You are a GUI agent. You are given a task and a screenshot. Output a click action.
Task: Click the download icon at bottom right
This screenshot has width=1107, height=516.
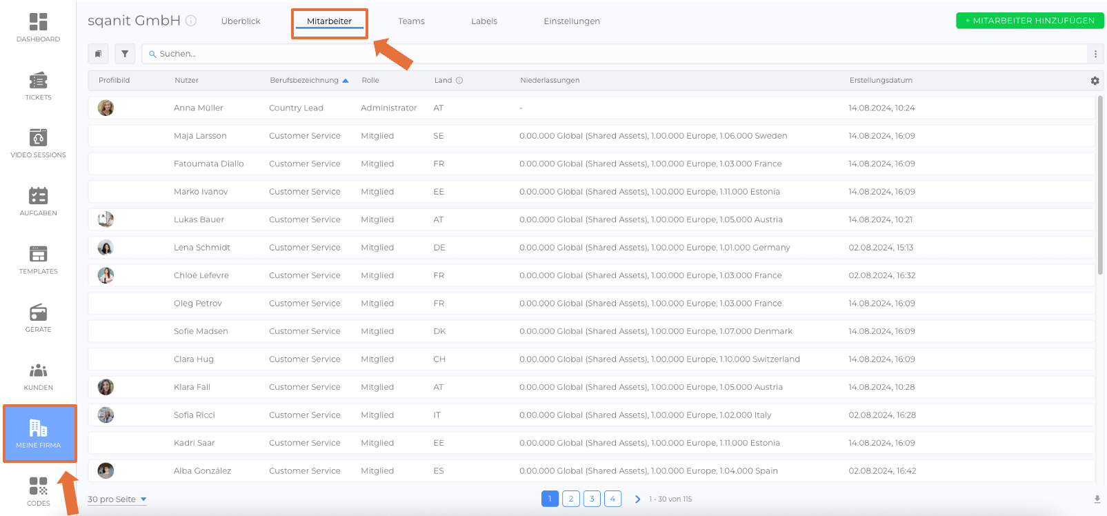1097,499
